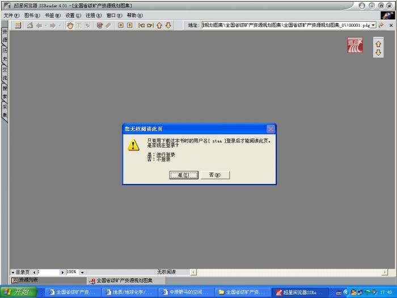
Task: Click the page number input field
Action: 48,272
